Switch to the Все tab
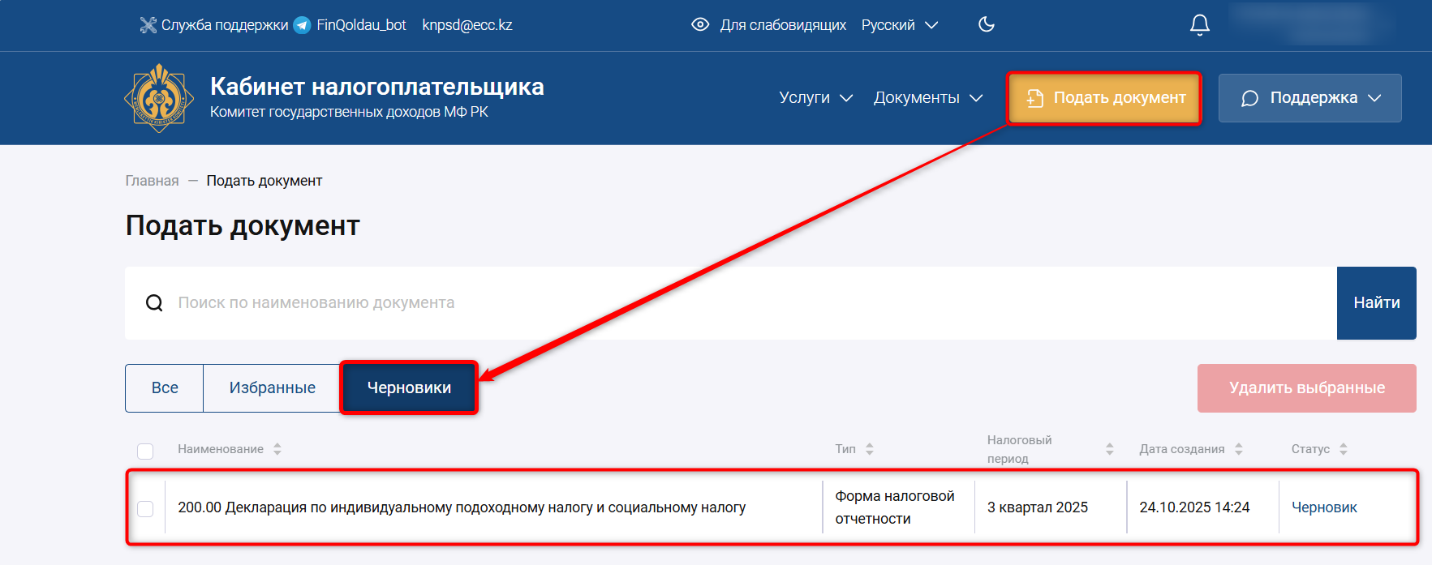The width and height of the screenshot is (1432, 565). pos(165,388)
